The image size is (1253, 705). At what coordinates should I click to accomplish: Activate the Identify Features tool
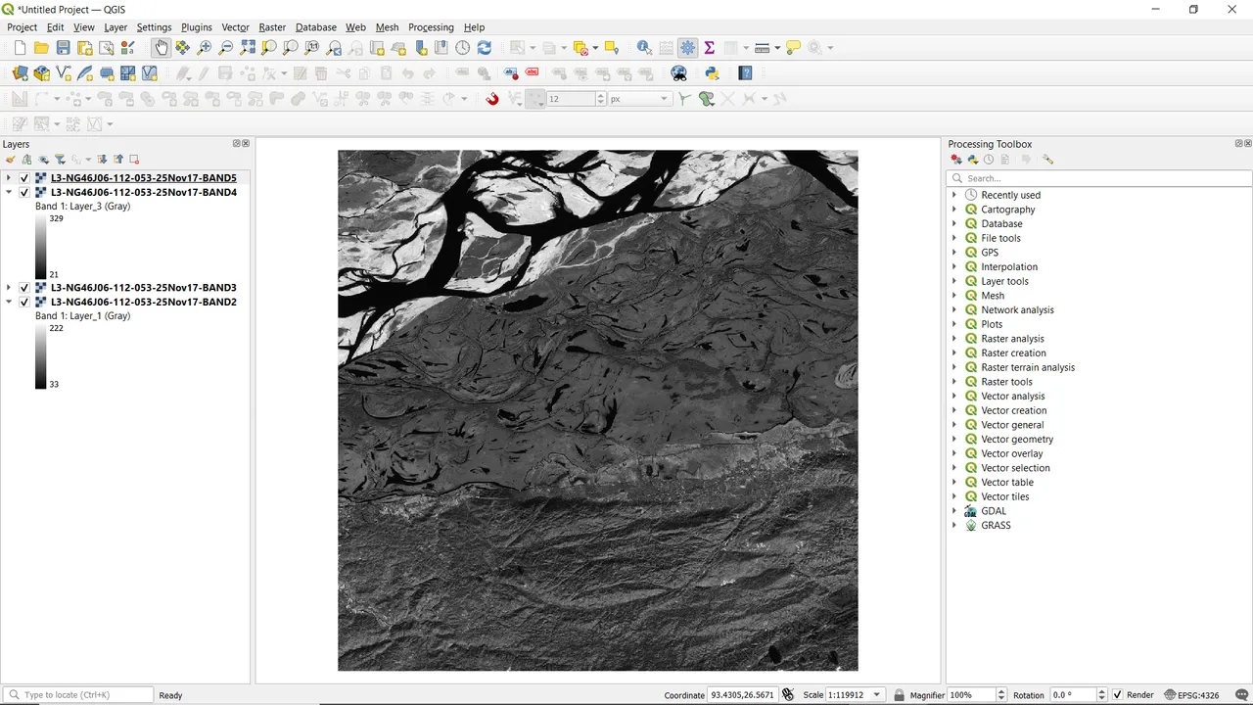pyautogui.click(x=644, y=47)
